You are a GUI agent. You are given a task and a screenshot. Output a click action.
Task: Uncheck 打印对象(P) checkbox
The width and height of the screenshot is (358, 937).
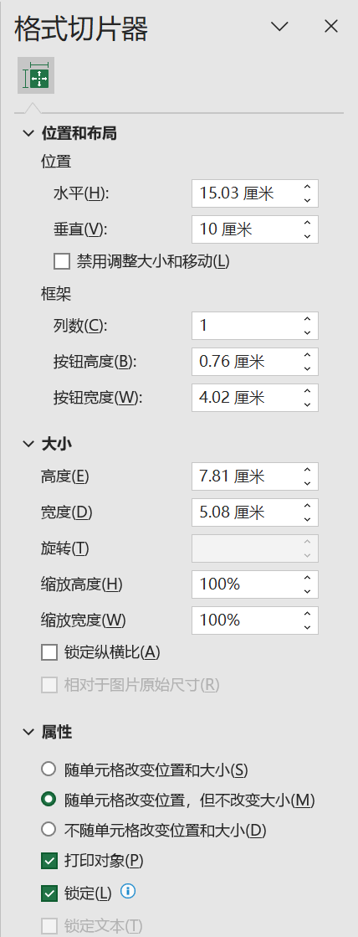point(49,861)
